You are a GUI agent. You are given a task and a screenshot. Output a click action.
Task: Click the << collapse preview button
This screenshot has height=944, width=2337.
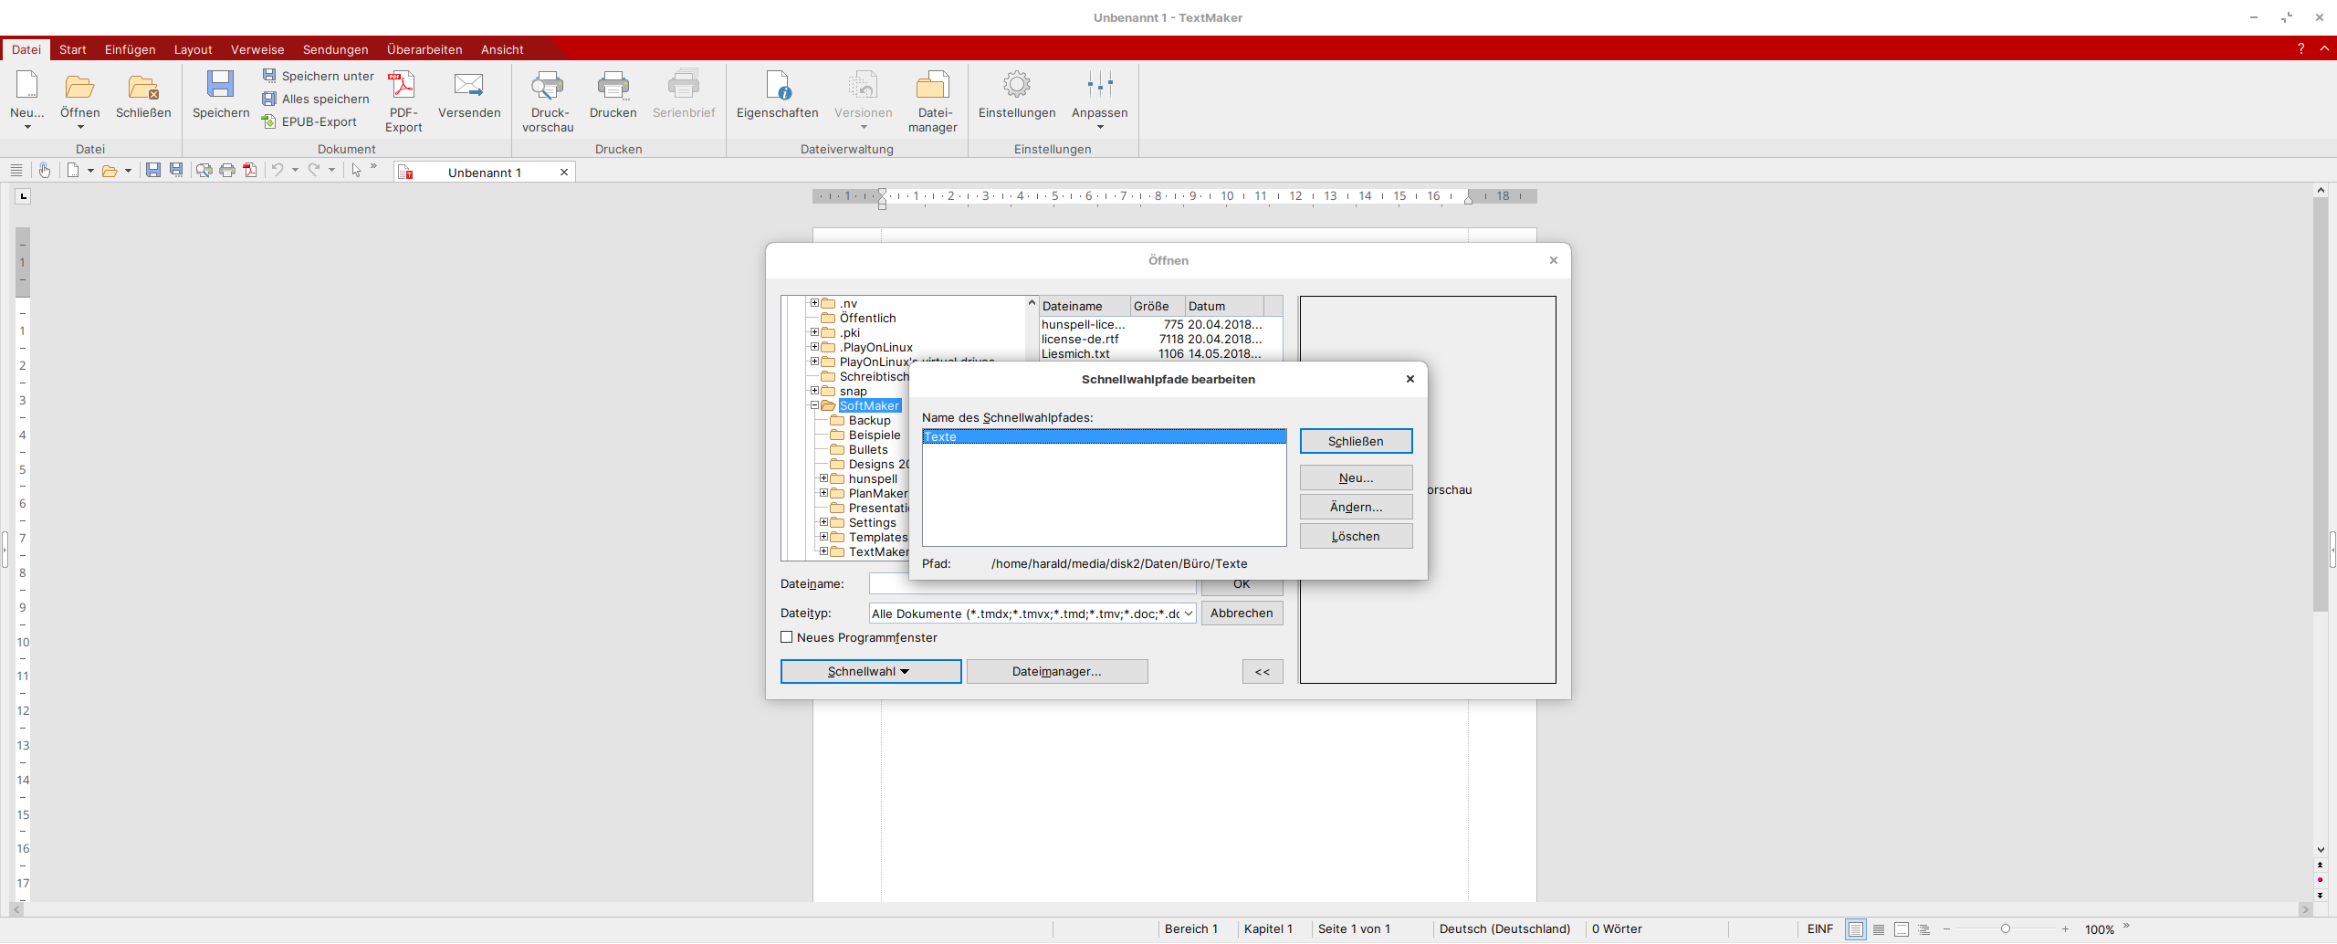pyautogui.click(x=1263, y=672)
